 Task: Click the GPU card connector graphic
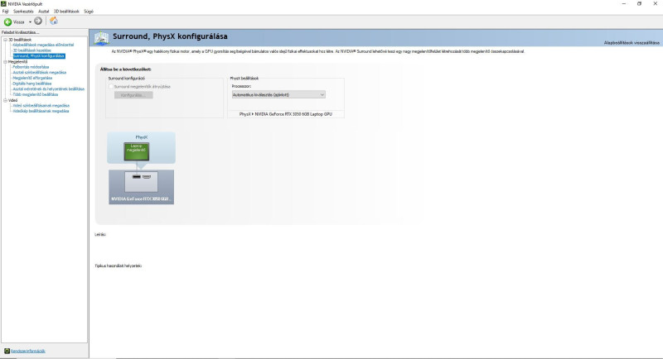(x=141, y=182)
